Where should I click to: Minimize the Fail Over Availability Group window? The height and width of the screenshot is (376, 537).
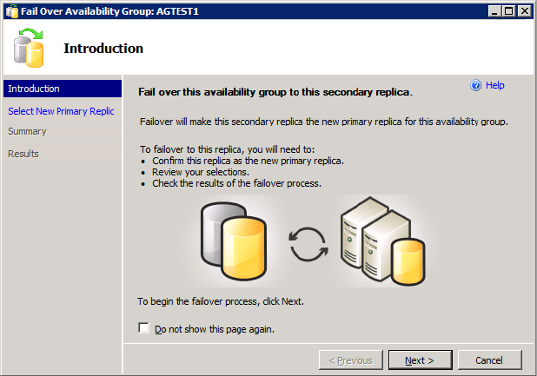coord(495,10)
